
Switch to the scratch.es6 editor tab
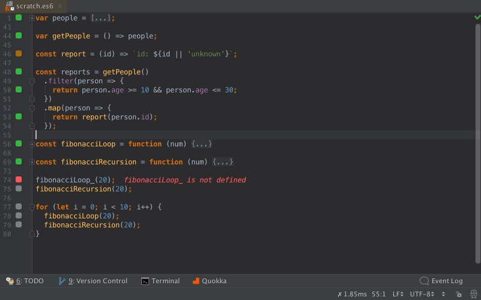click(33, 6)
